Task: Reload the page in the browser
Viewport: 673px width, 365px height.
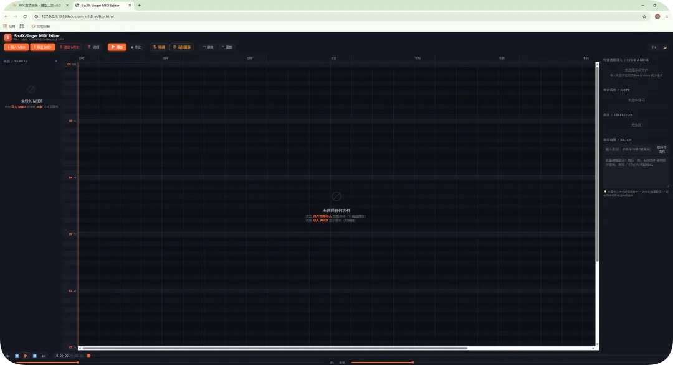Action: point(25,16)
